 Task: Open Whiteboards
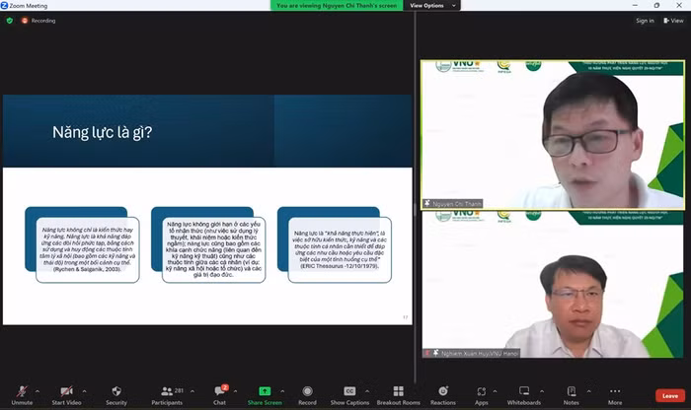[524, 393]
